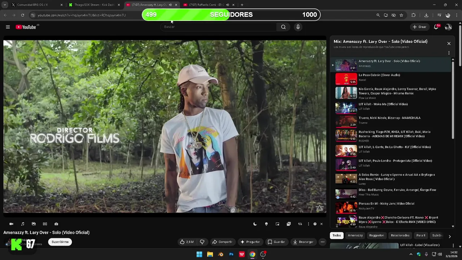Close the Mix playlist panel

[449, 43]
